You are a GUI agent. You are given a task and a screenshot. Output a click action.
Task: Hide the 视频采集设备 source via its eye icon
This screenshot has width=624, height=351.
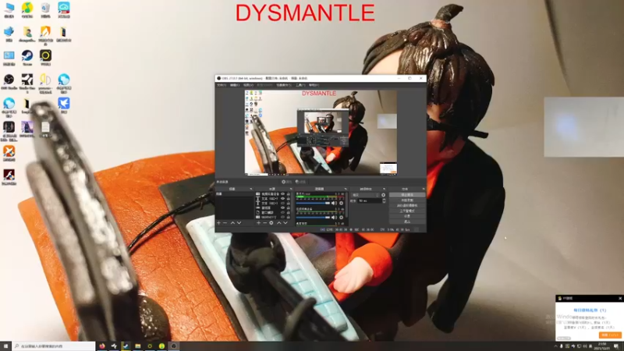tap(282, 193)
